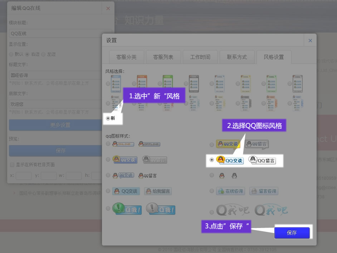Click the 模块标题 input field
The image size is (337, 253).
pyautogui.click(x=60, y=34)
